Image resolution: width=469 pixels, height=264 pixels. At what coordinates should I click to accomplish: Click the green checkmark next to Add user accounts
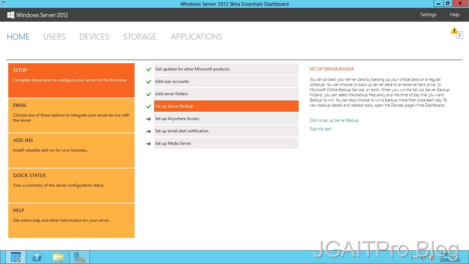[x=148, y=82]
